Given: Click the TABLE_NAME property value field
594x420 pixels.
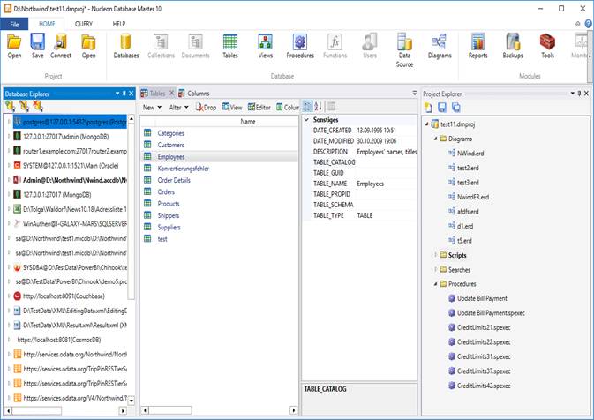Looking at the screenshot, I should 386,184.
